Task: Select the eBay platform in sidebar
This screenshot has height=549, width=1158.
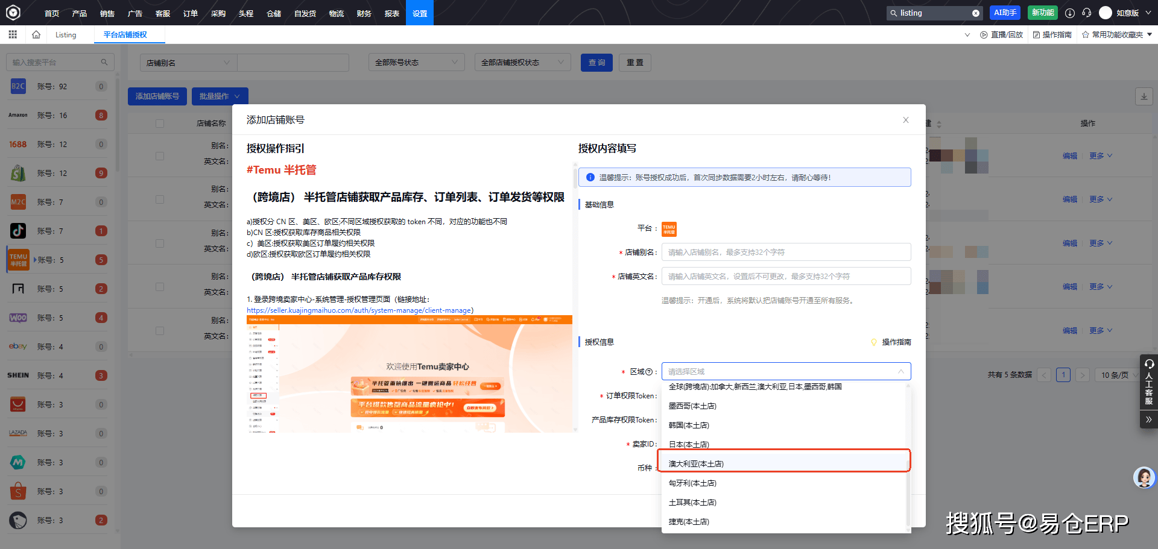Action: point(18,347)
